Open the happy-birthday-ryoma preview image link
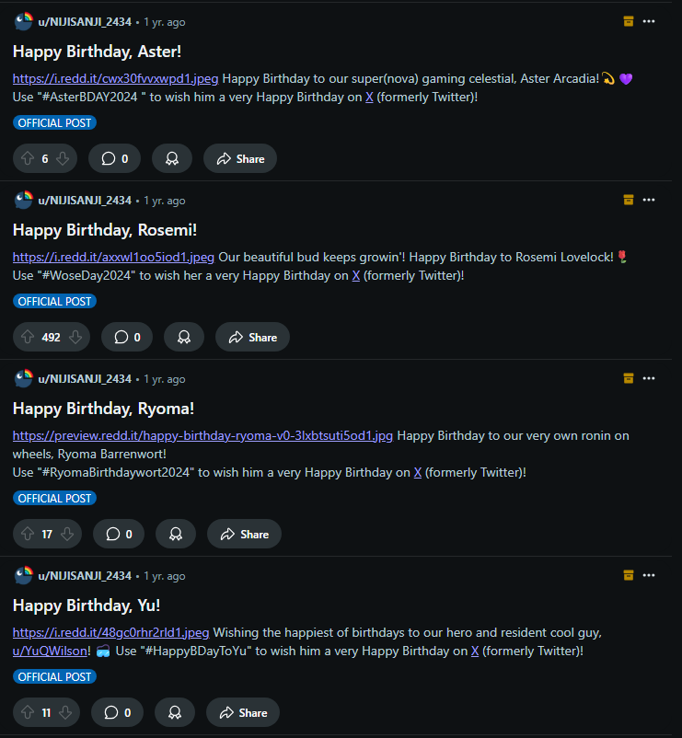 tap(202, 435)
